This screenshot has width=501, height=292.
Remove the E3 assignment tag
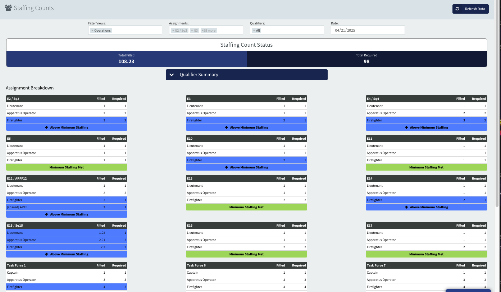(192, 31)
